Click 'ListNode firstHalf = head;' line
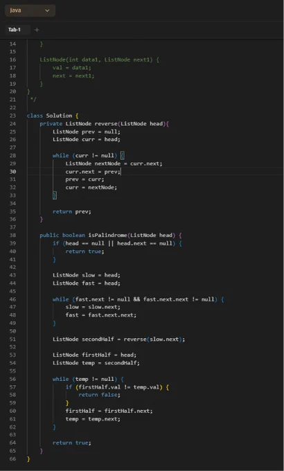The width and height of the screenshot is (284, 471). coord(94,355)
